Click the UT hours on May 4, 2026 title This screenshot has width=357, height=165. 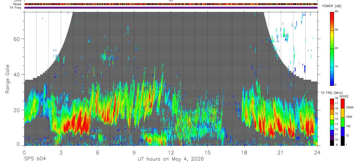point(171,159)
